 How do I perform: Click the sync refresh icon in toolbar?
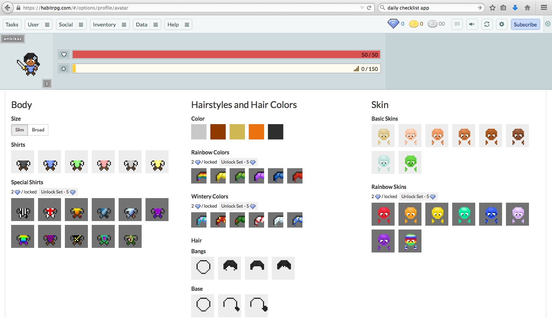(x=487, y=25)
